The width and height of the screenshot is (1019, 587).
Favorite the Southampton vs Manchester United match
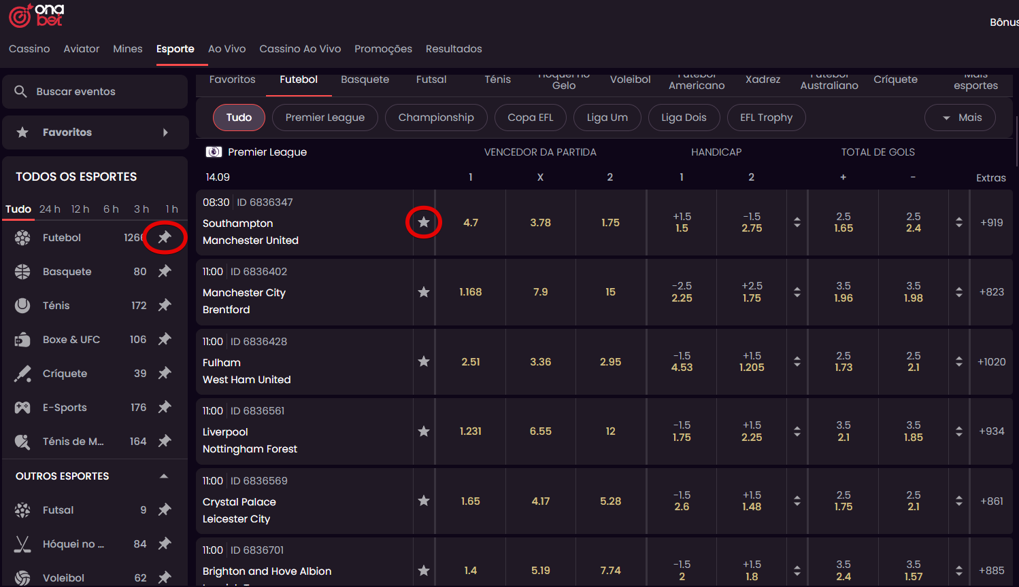point(424,222)
